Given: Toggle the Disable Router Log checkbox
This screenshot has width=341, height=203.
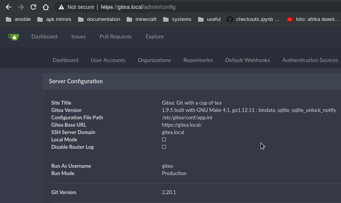Looking at the screenshot, I should [164, 147].
